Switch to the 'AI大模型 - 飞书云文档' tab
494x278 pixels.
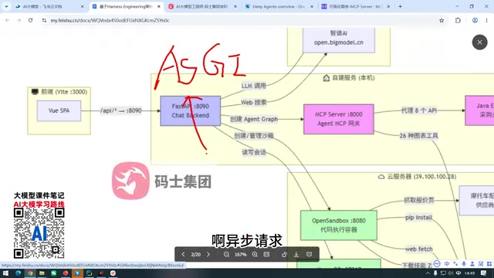point(49,6)
